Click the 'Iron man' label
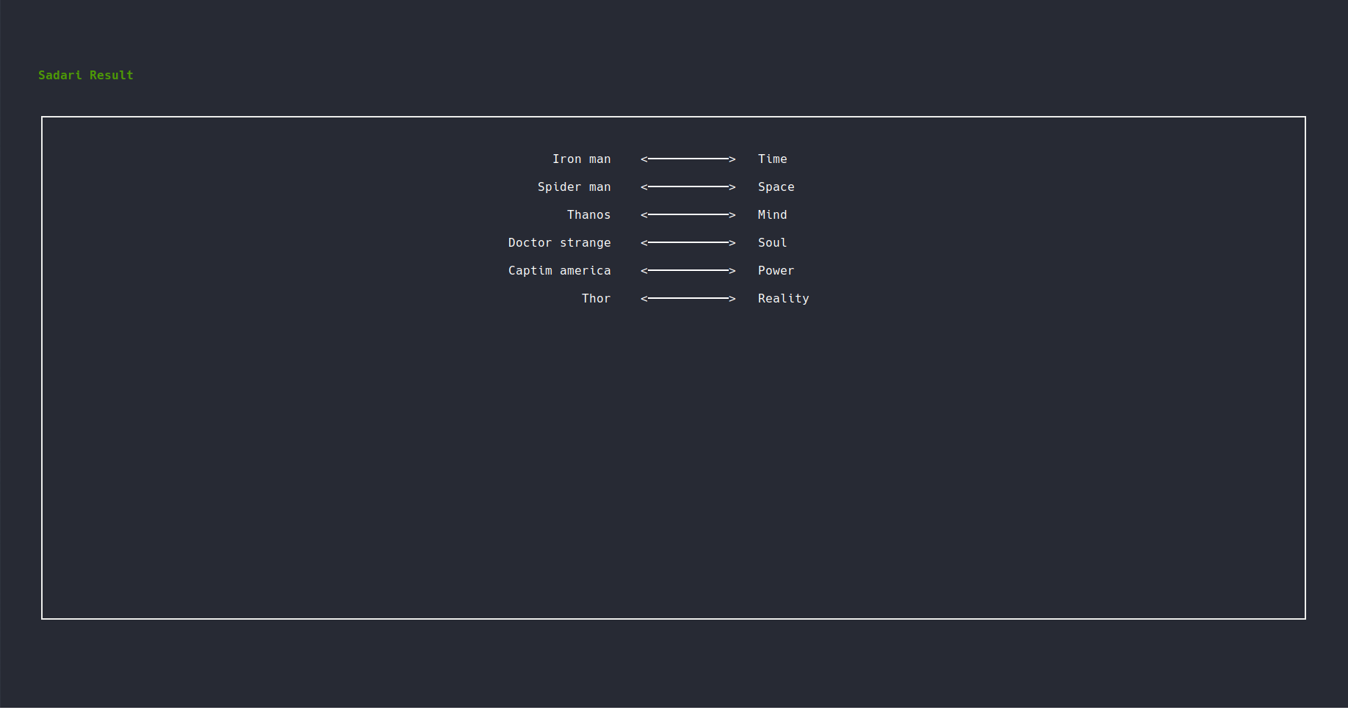Image resolution: width=1348 pixels, height=710 pixels. 582,159
